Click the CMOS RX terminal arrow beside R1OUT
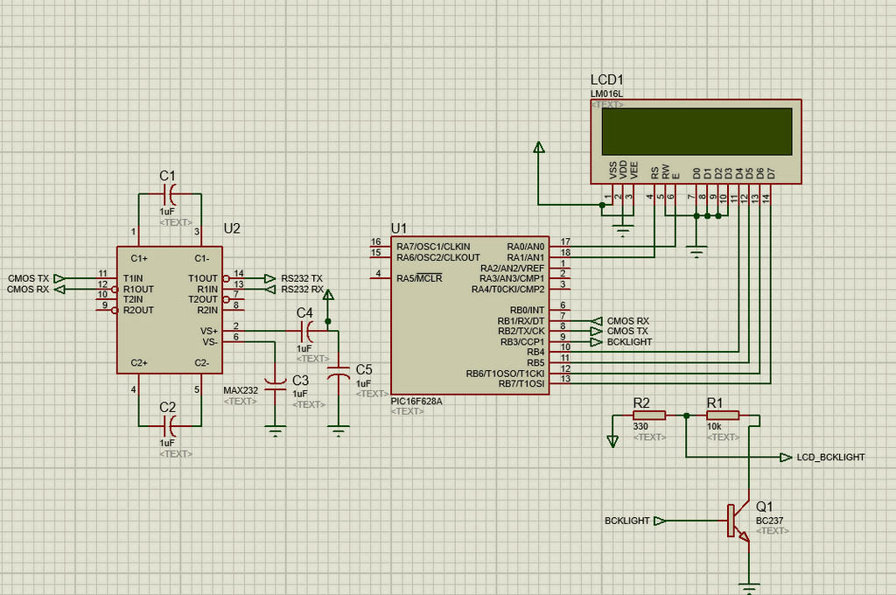Viewport: 896px width, 595px height. coord(59,290)
